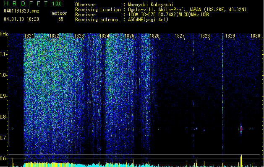
Task: Select the filename 0401191820.png
Action: point(21,11)
